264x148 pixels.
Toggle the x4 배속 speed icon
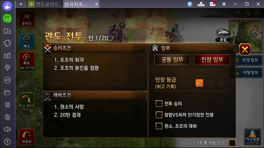click(x=27, y=41)
